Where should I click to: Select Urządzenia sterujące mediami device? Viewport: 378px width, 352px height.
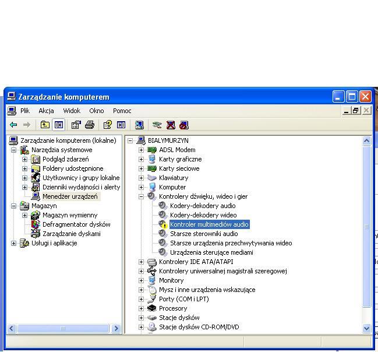coord(211,252)
